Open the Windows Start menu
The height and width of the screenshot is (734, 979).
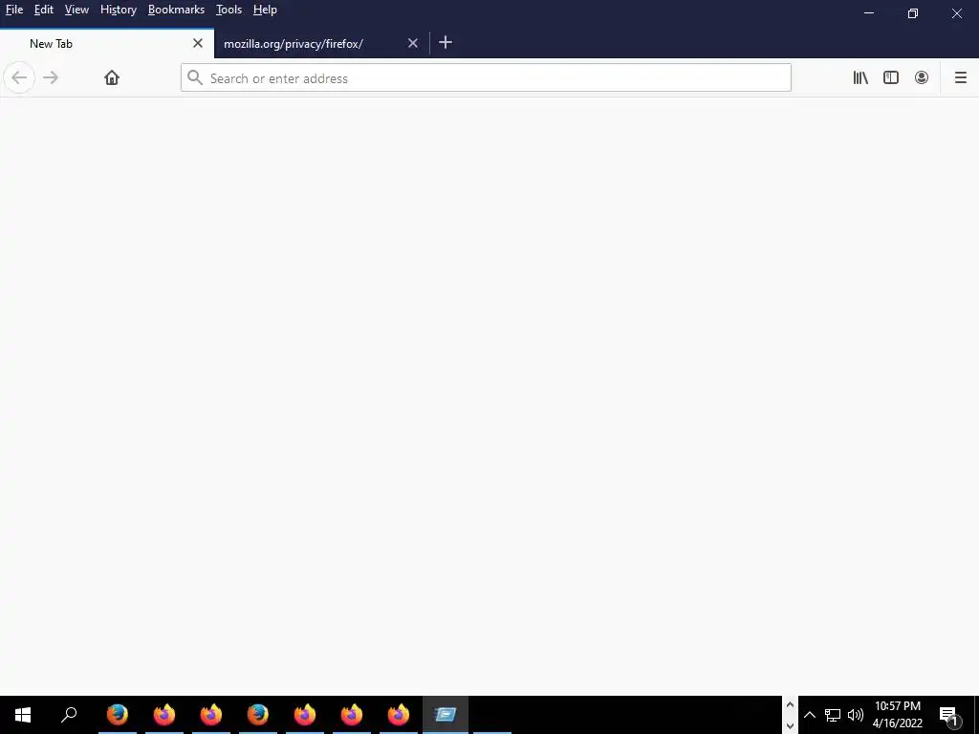23,715
